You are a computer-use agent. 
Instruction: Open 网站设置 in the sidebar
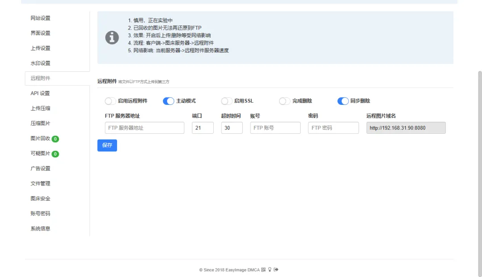[x=41, y=18]
